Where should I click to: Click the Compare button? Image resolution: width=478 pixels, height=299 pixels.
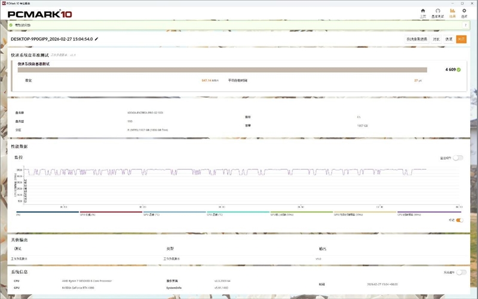(436, 39)
